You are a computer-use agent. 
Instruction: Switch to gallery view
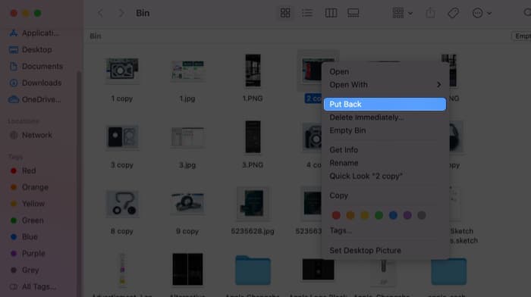tap(353, 13)
